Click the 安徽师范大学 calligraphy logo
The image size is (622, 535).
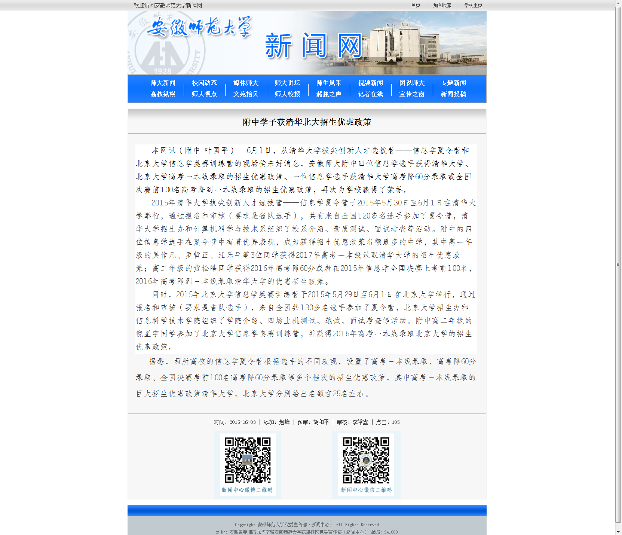pyautogui.click(x=199, y=27)
